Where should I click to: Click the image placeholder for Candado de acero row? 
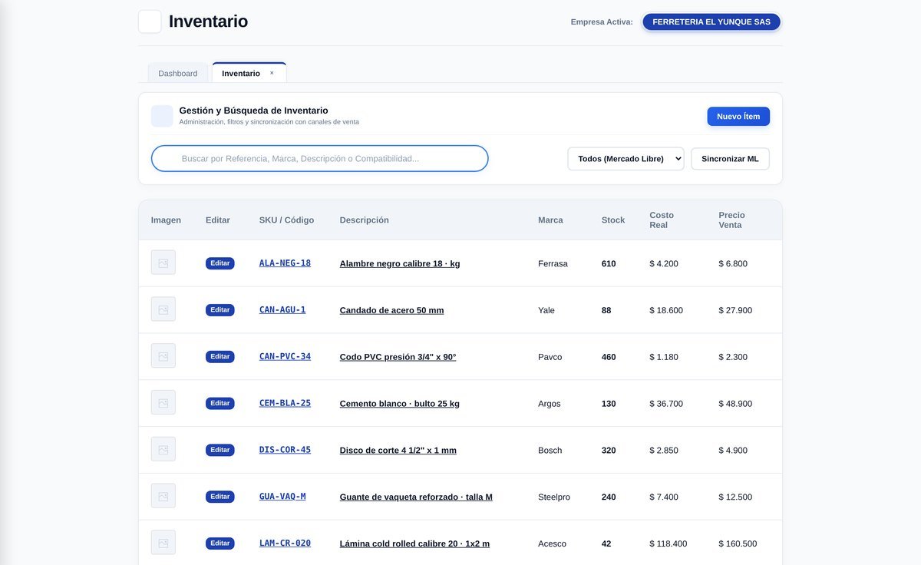coord(163,309)
